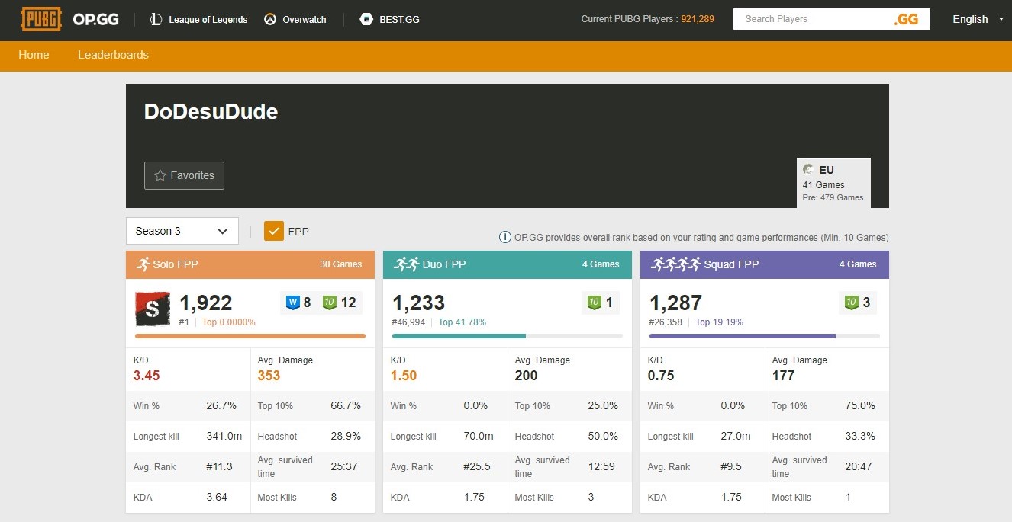Screen dimensions: 1012x522
Task: Open the Leaderboards page
Action: click(x=113, y=55)
